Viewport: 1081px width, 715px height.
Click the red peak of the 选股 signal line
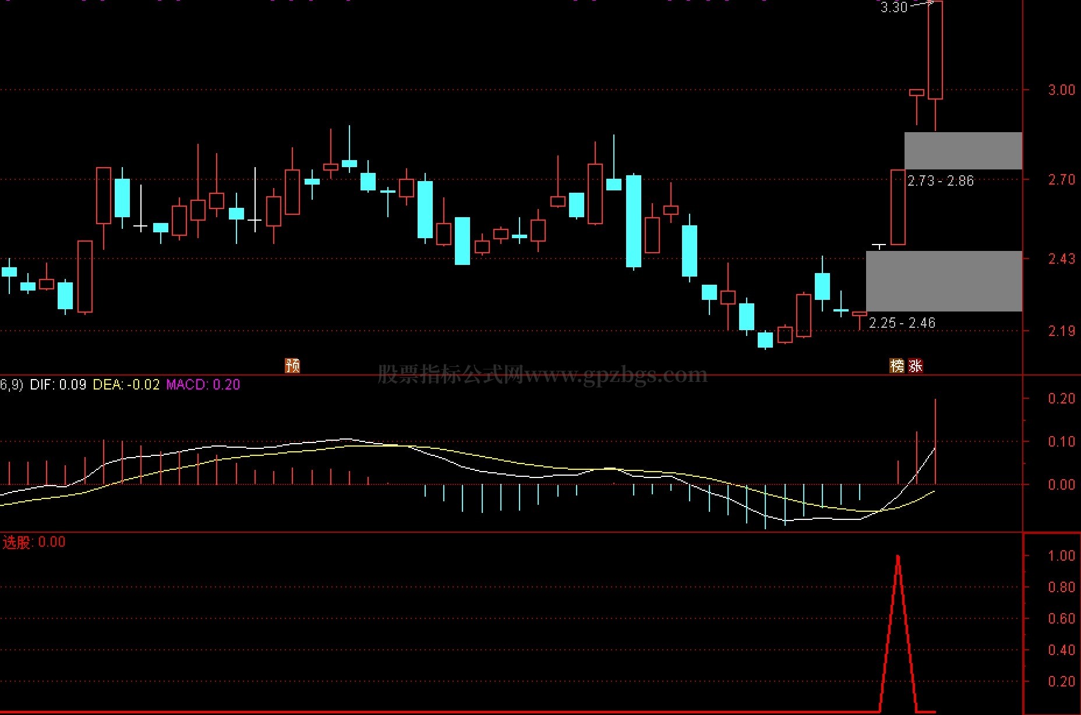(x=898, y=557)
